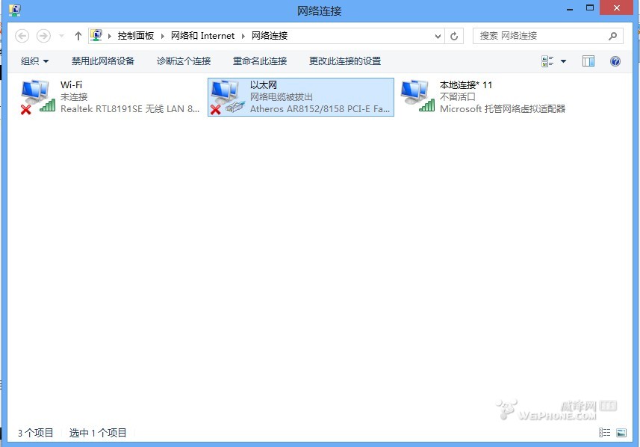Open Help with the question mark icon

[x=615, y=61]
